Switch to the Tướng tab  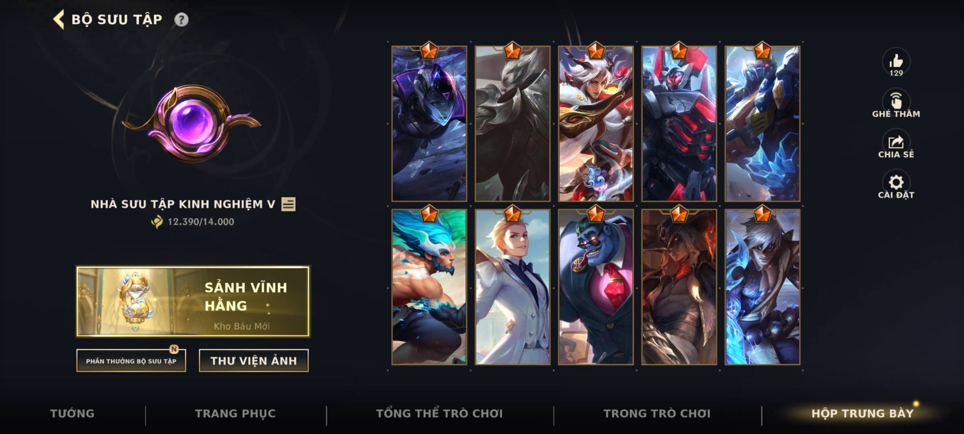72,414
